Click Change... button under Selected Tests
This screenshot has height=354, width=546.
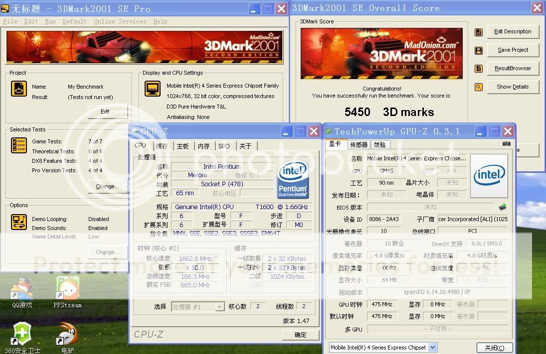107,186
